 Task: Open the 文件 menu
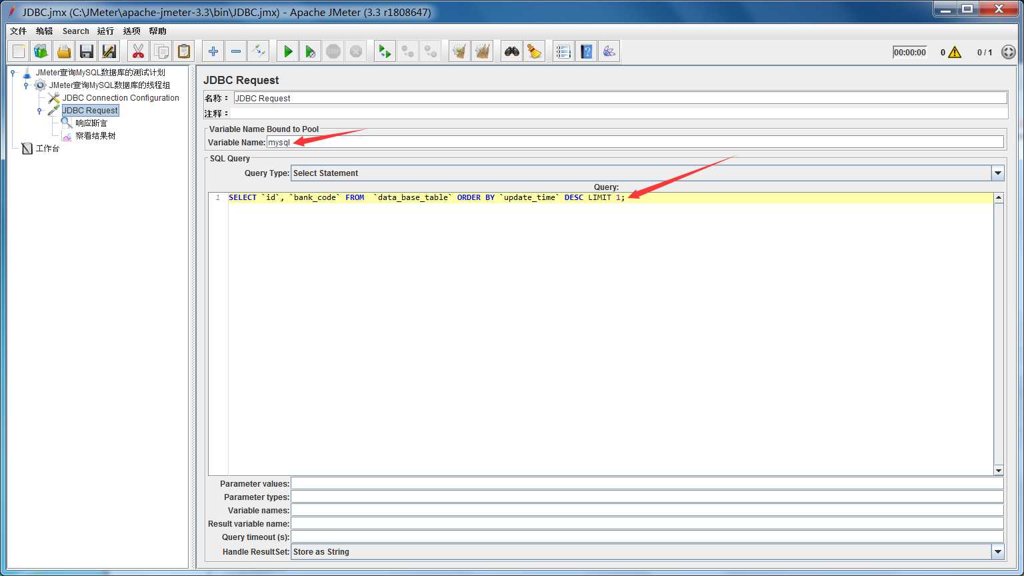pos(18,31)
